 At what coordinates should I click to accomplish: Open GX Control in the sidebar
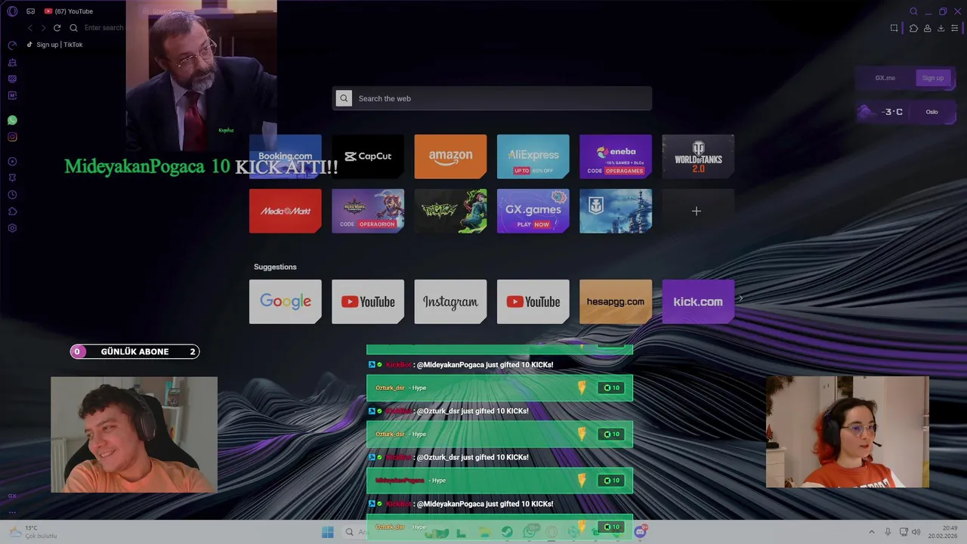point(12,45)
